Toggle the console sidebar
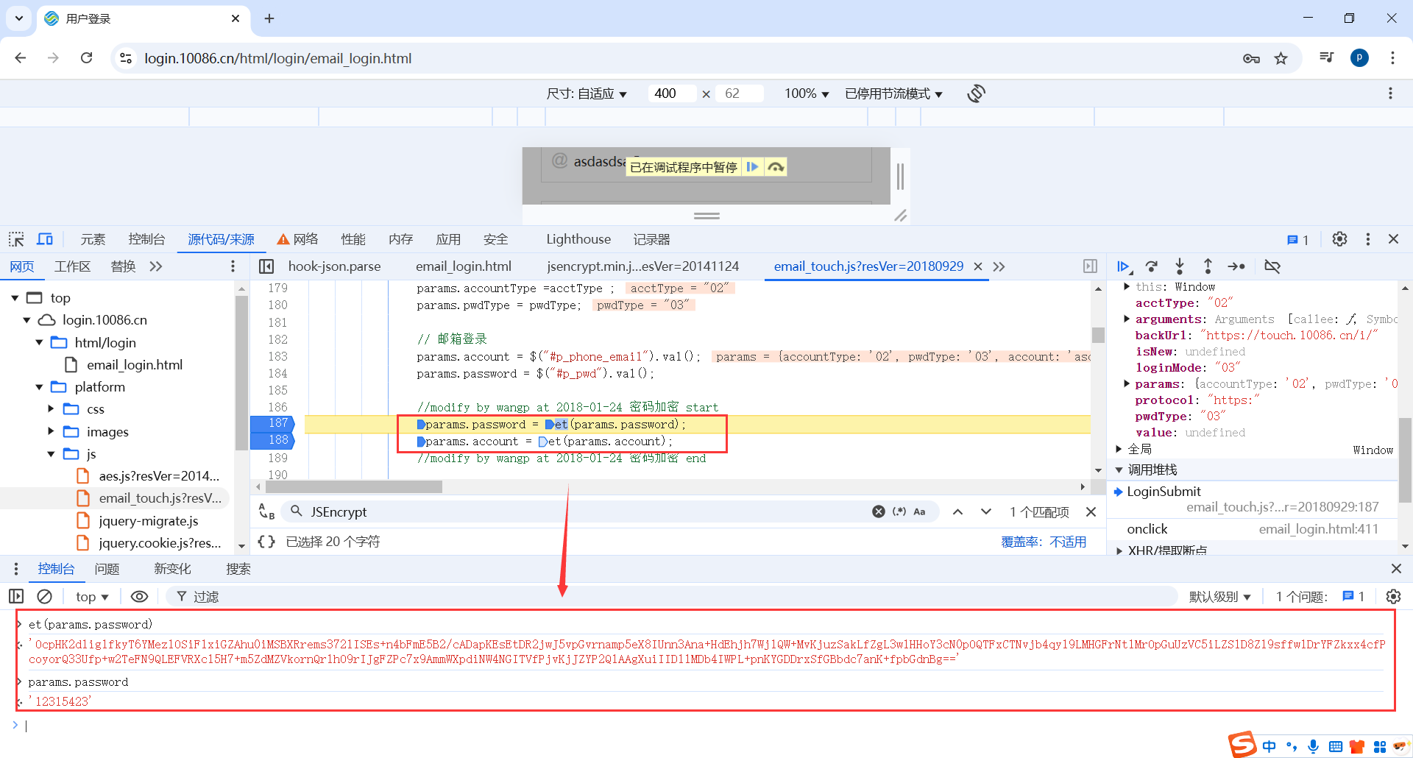 tap(16, 596)
